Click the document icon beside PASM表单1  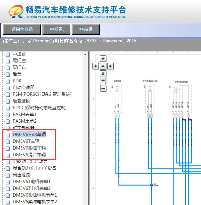point(8,115)
